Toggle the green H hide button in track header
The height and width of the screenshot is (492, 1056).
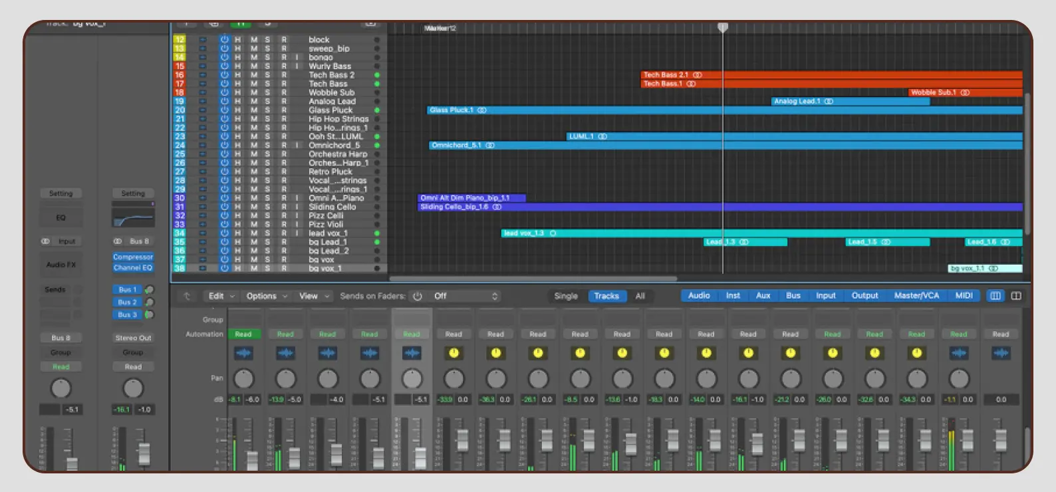click(x=241, y=24)
